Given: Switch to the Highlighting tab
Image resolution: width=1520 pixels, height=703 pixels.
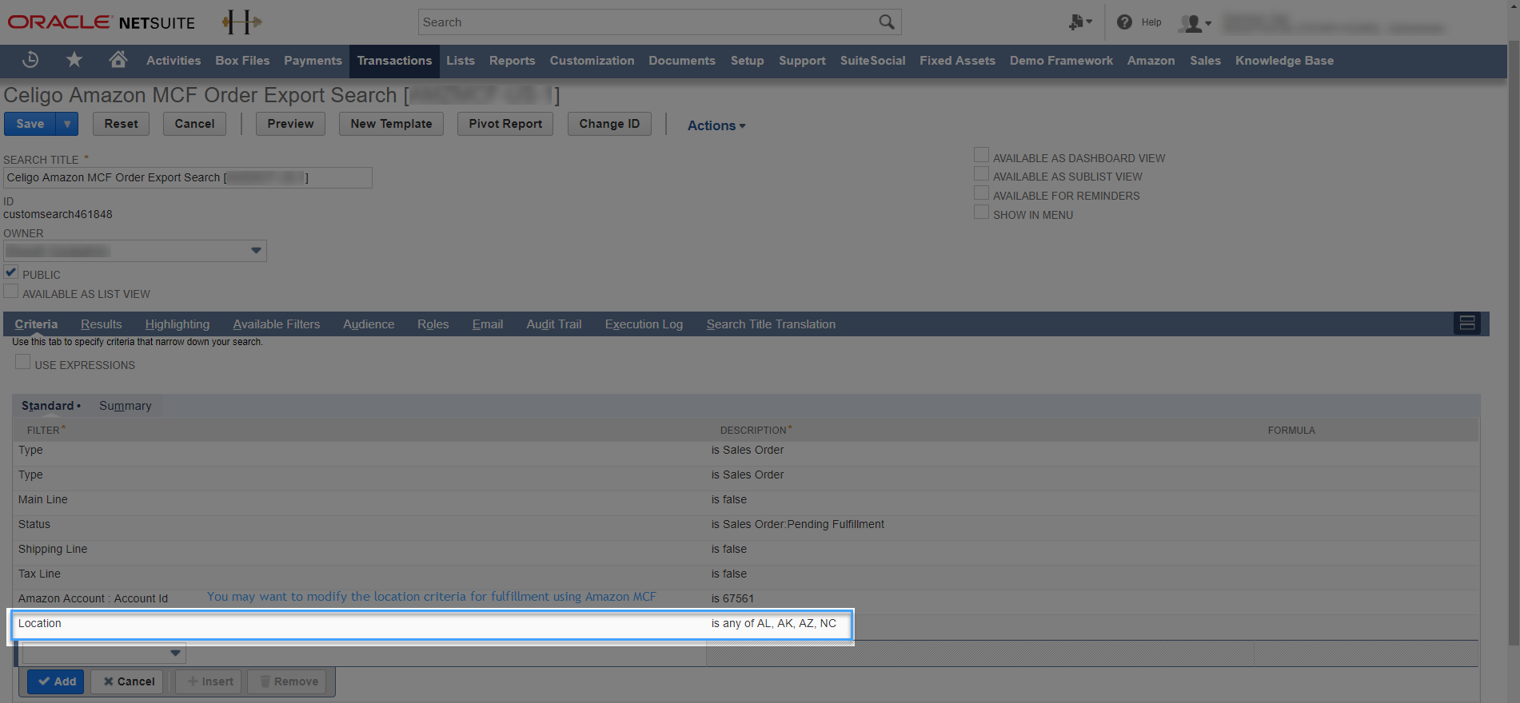Looking at the screenshot, I should [178, 324].
